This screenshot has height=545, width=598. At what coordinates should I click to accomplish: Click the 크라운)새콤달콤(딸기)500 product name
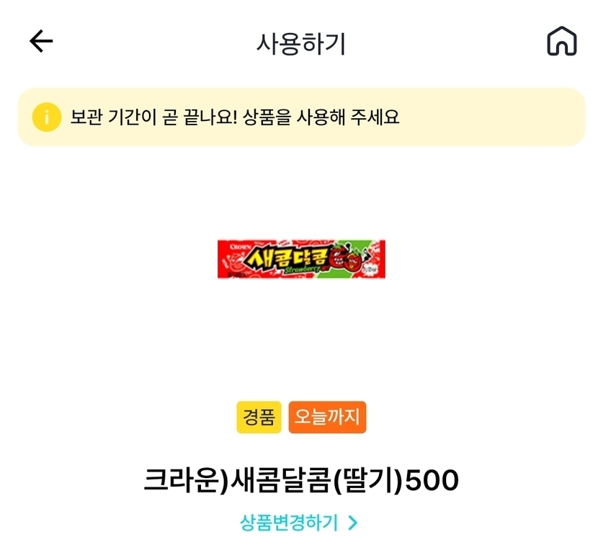click(301, 481)
